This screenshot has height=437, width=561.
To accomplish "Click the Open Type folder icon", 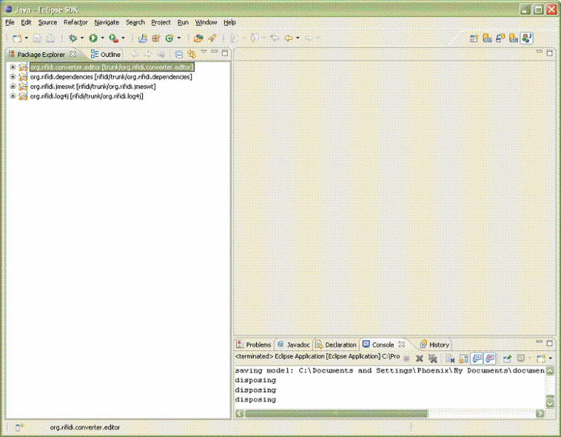I will (x=198, y=38).
